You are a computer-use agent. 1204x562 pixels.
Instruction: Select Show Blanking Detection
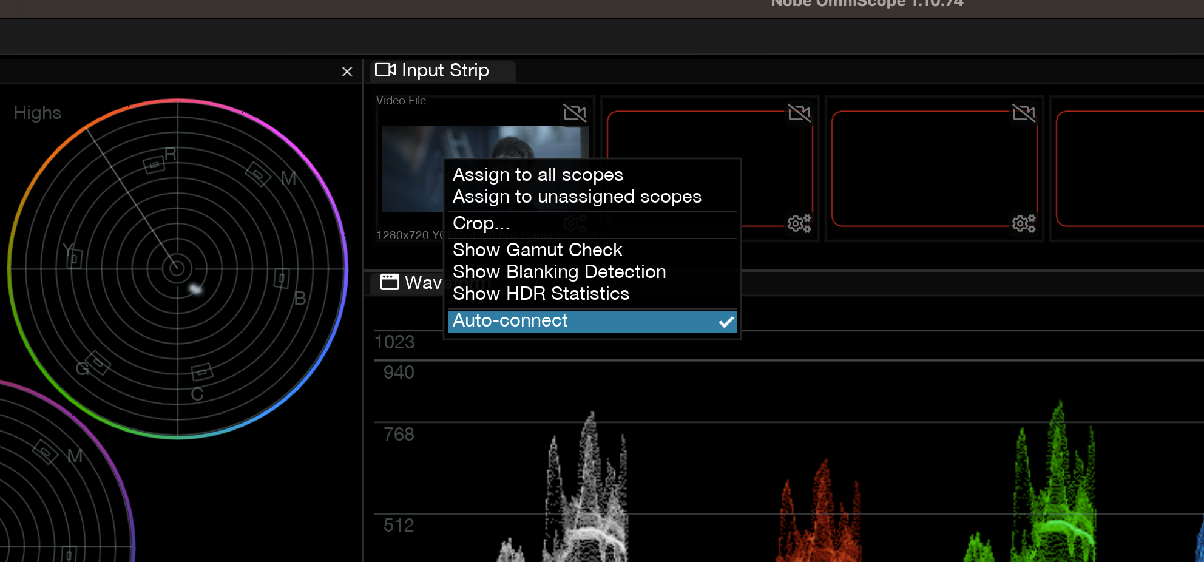point(592,272)
